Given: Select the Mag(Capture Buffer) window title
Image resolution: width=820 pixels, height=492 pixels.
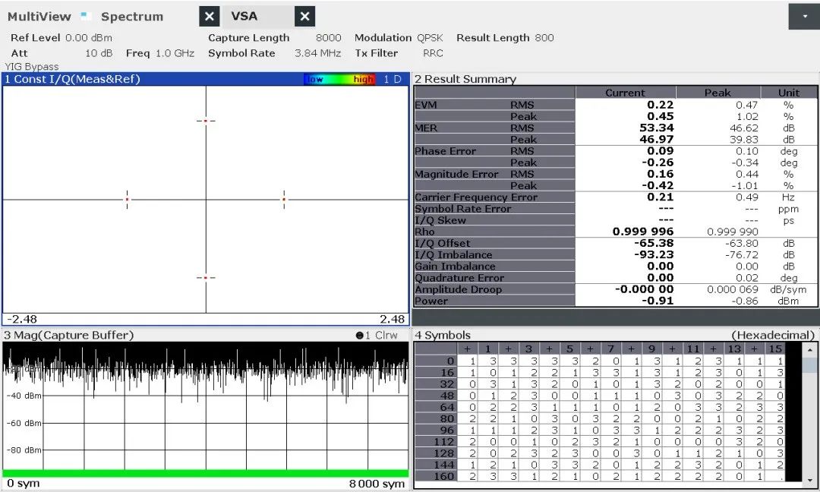Looking at the screenshot, I should point(68,335).
